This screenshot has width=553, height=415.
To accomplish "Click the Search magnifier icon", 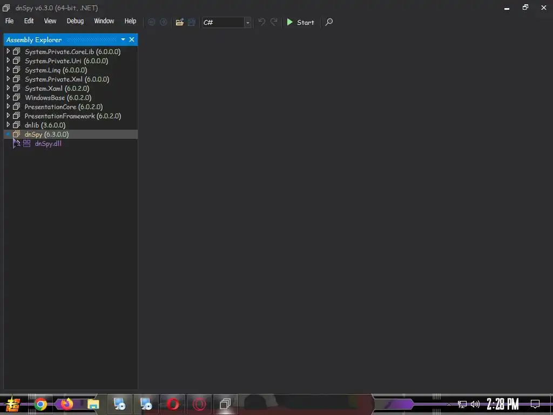I will pos(329,22).
